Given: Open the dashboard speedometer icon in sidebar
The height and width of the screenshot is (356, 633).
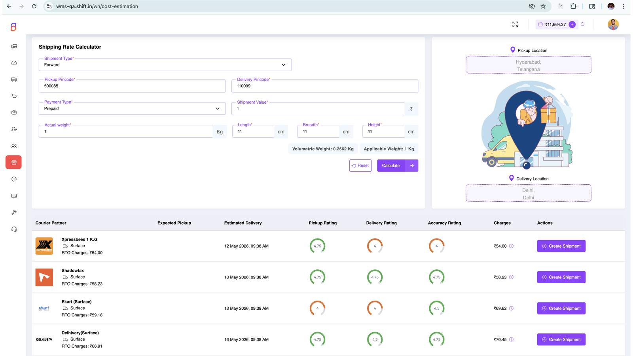Looking at the screenshot, I should click(14, 63).
